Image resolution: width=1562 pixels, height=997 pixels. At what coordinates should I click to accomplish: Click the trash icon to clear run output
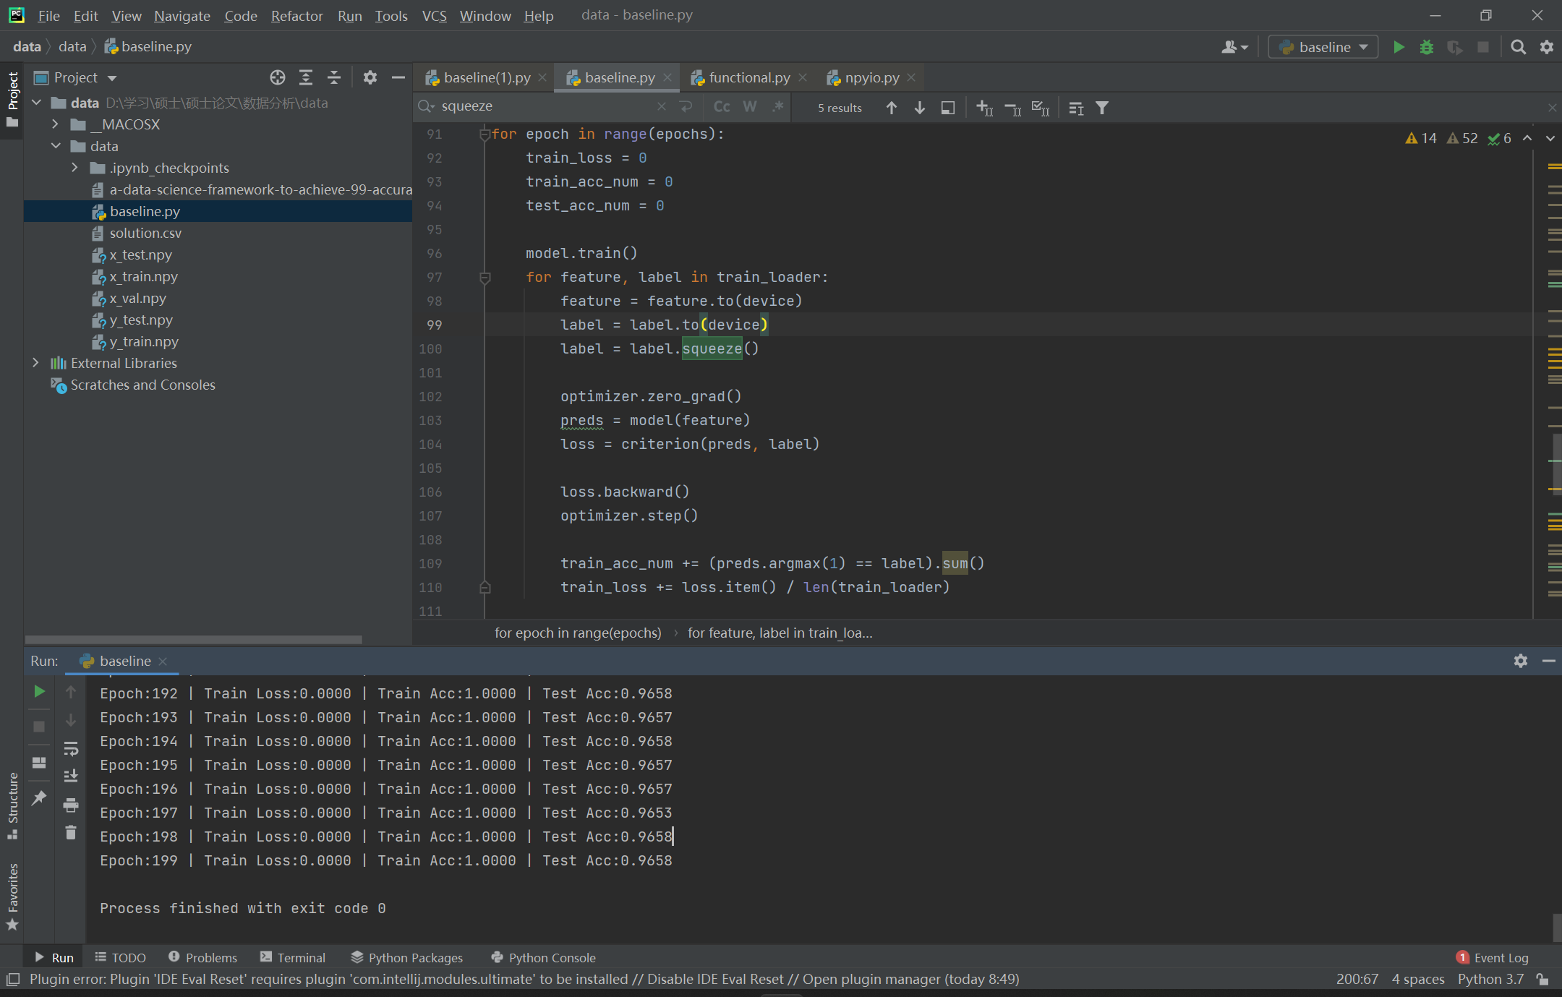(x=71, y=833)
